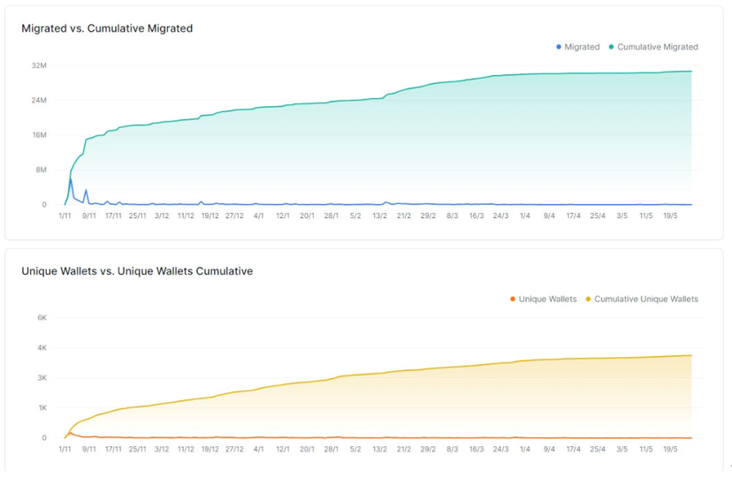Click the 24/3 label on the bottom chart
This screenshot has width=732, height=478.
point(500,449)
